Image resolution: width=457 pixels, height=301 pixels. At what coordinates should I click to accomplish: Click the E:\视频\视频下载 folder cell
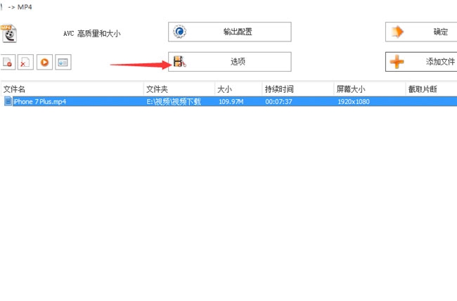174,101
